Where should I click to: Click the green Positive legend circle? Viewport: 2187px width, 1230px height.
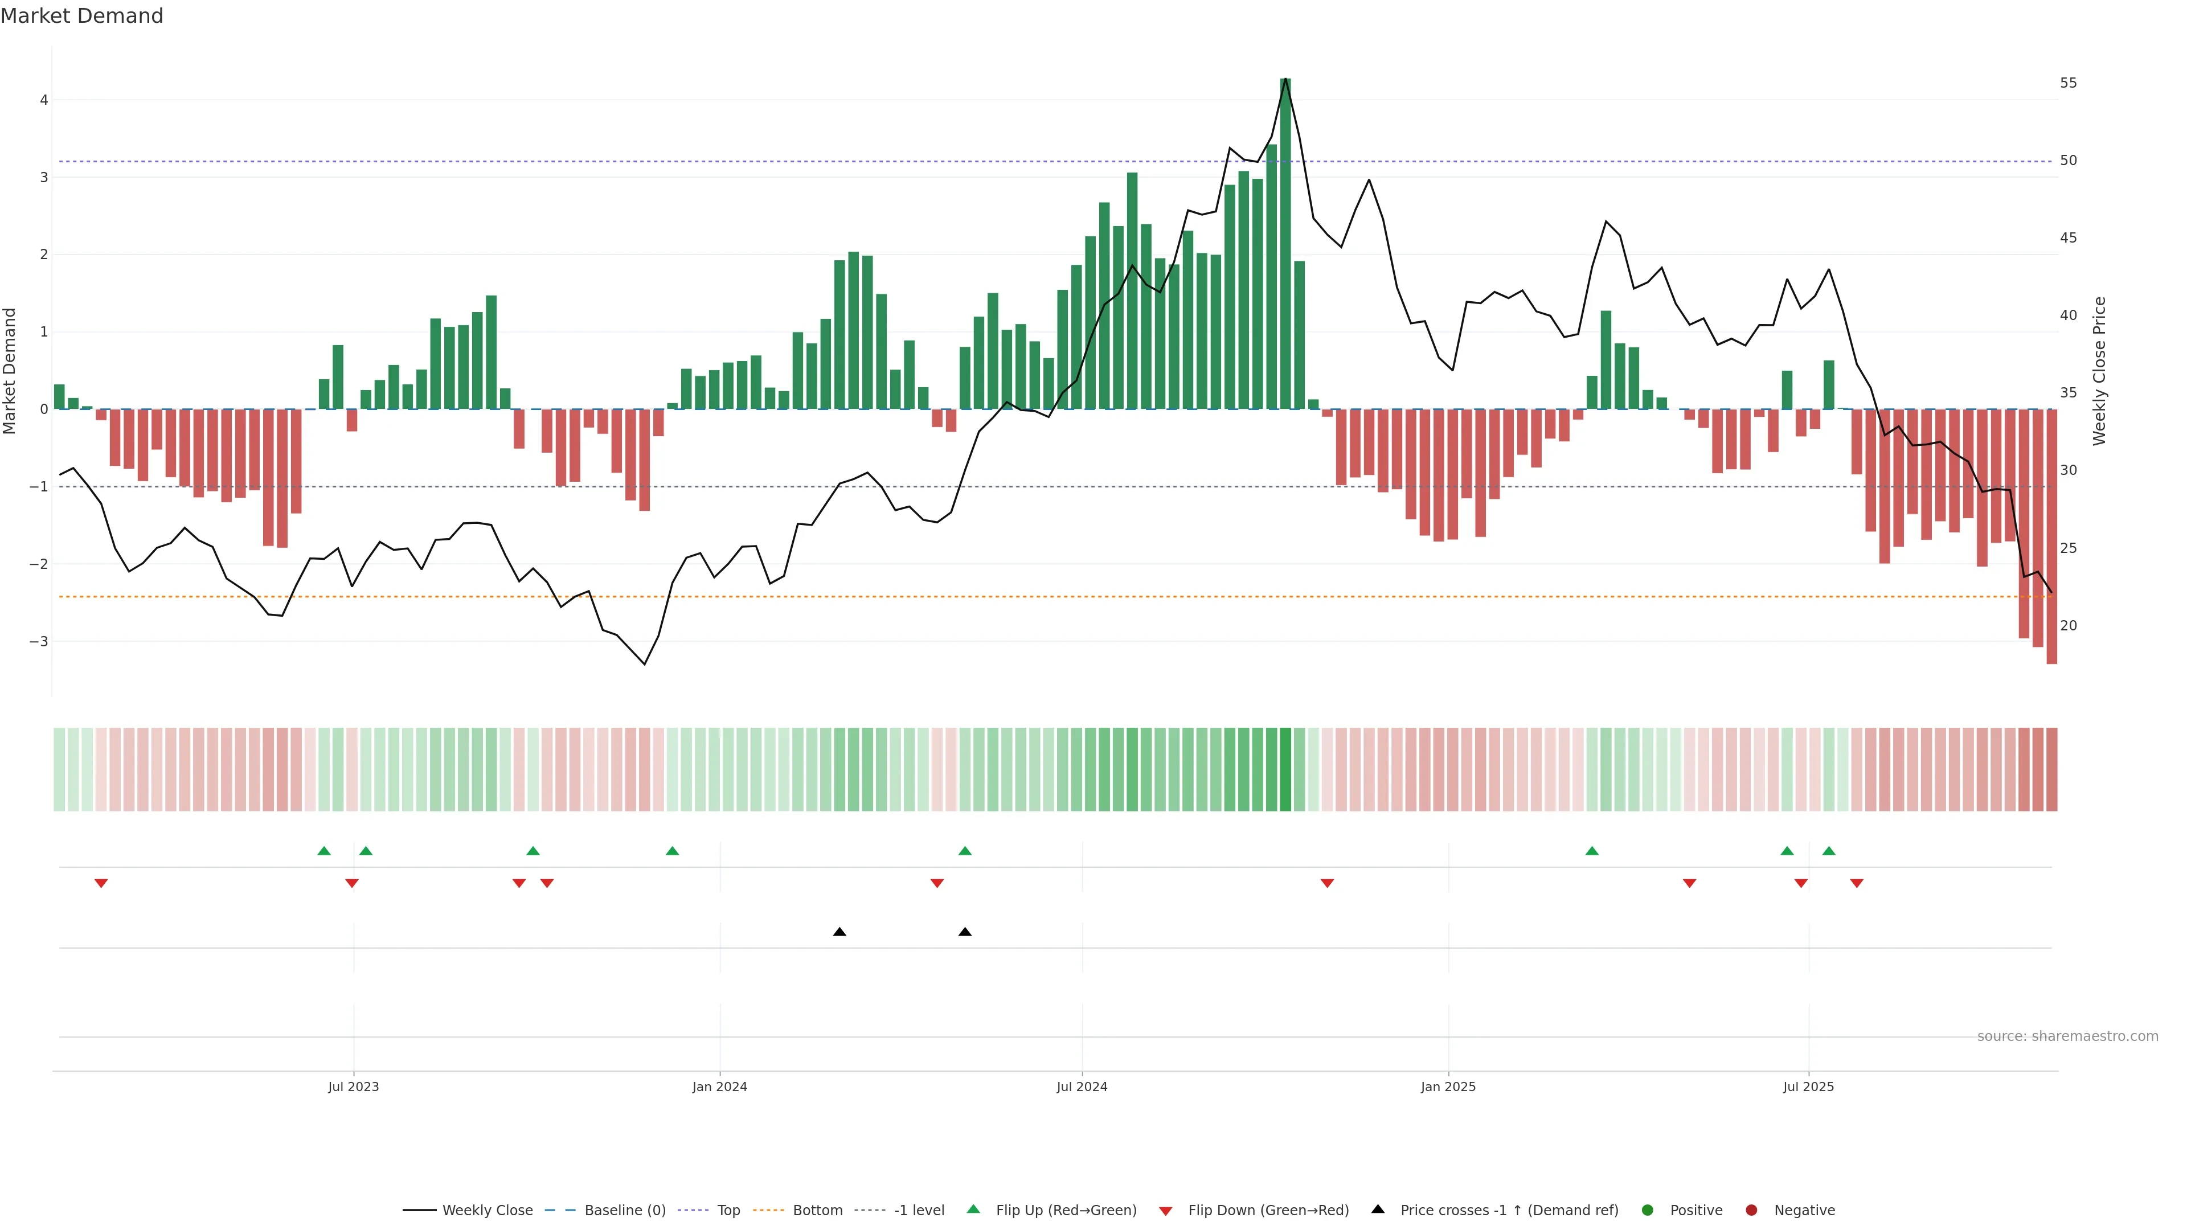(x=1648, y=1209)
